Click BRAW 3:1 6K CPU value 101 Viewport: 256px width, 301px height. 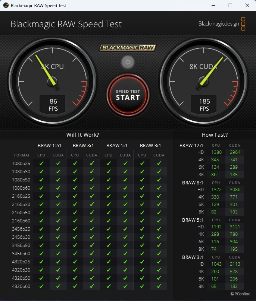[x=215, y=279]
